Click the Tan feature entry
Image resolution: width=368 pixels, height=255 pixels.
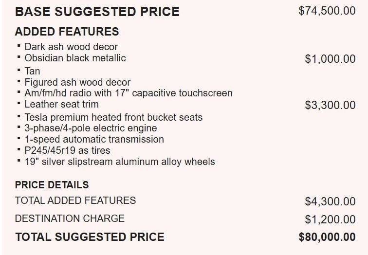[x=32, y=71]
